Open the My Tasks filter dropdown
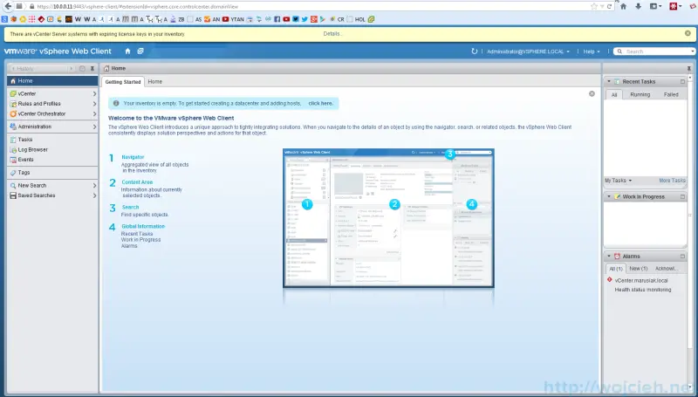Screen dimensions: 698x397 [x=619, y=181]
